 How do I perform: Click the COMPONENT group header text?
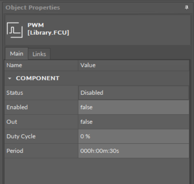tap(38, 78)
